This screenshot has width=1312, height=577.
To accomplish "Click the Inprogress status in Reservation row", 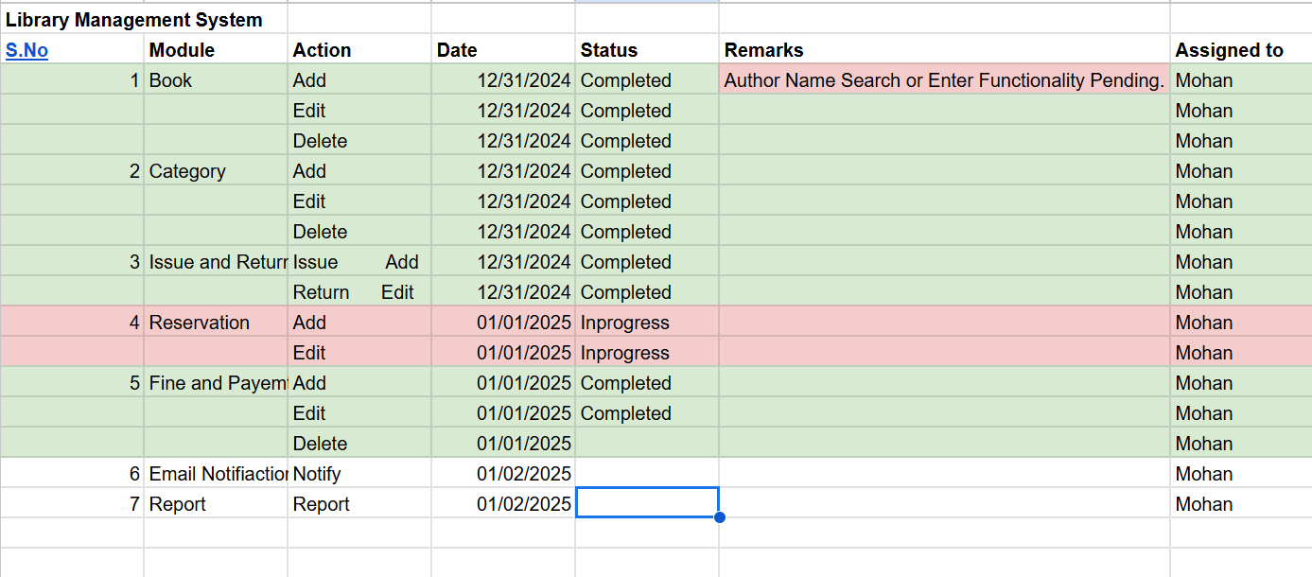I will [625, 323].
